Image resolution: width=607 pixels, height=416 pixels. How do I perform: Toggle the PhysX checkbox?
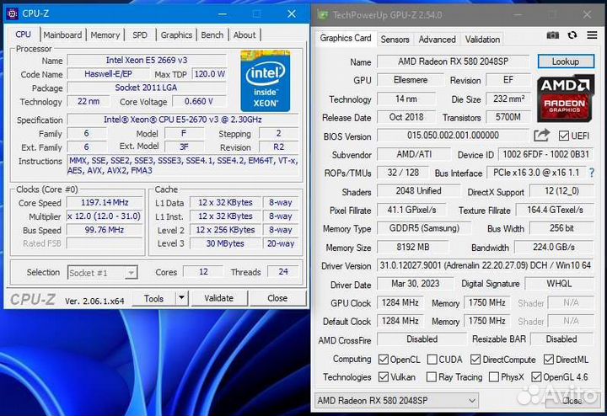[x=493, y=377]
